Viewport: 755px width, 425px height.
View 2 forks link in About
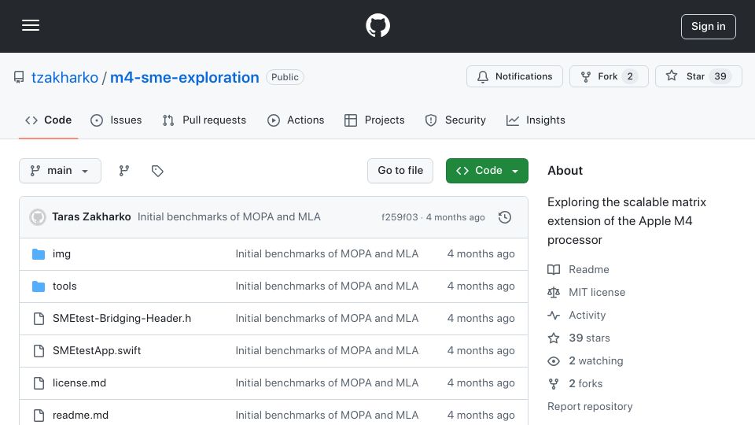(585, 383)
